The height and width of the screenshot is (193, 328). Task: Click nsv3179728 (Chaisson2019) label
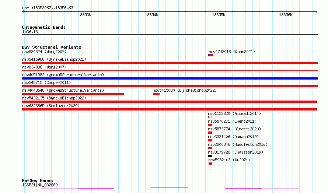[x=235, y=152]
